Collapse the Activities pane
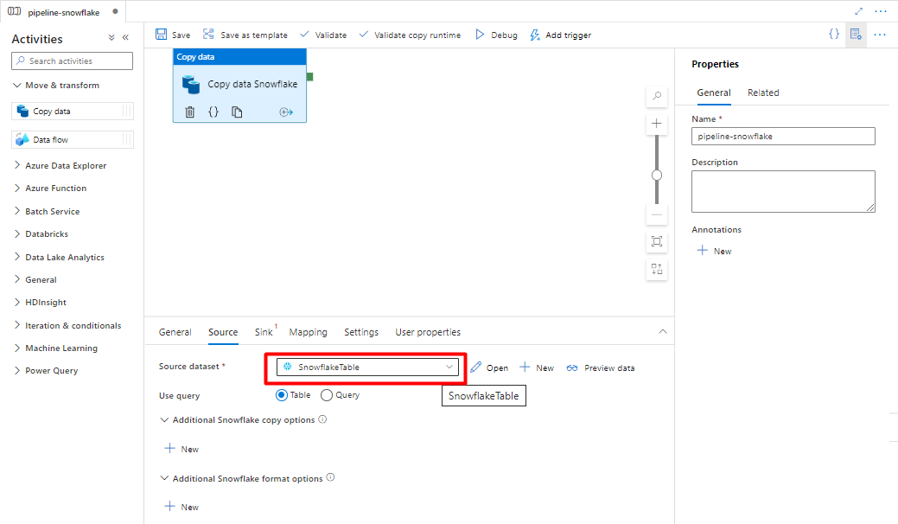 (x=125, y=38)
